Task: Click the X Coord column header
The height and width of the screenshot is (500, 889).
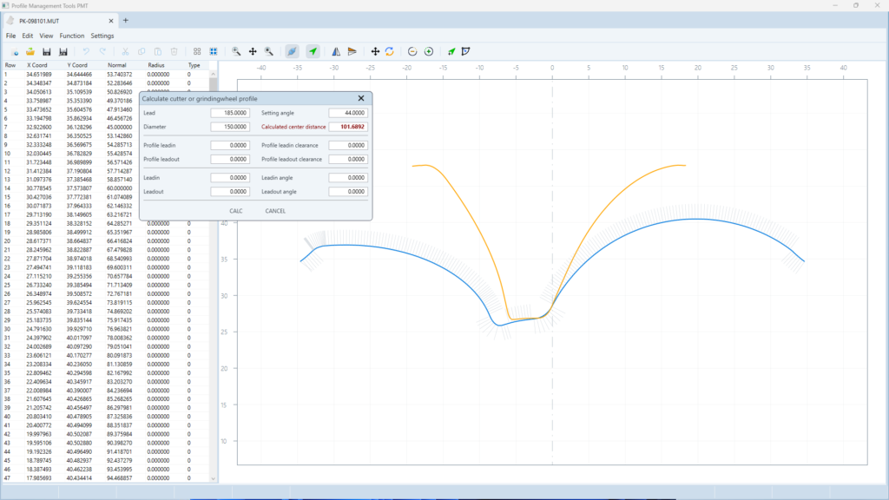Action: pos(36,65)
